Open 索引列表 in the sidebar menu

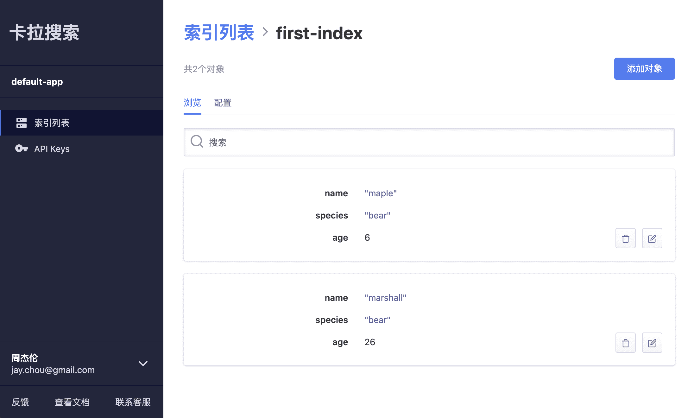coord(52,123)
